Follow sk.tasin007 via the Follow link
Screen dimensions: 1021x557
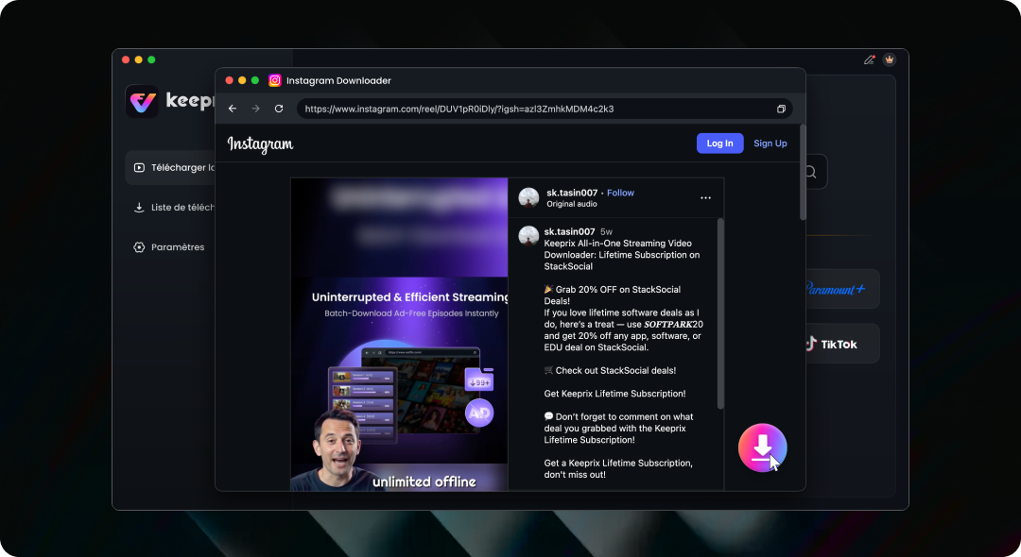[x=620, y=193]
